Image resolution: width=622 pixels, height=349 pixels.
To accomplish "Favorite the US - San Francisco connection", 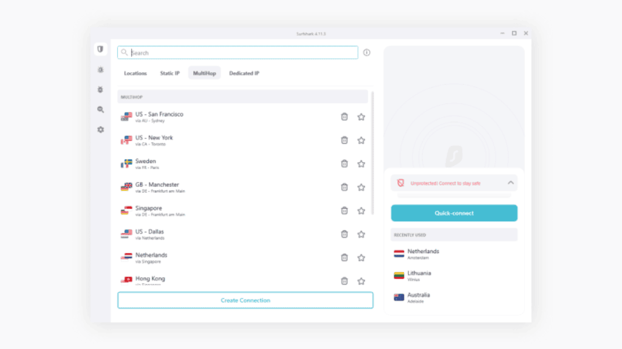I will (361, 117).
